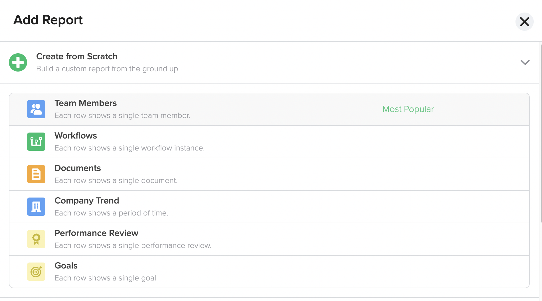Viewport: 542px width, 301px height.
Task: Choose the Goals report title
Action: 66,266
